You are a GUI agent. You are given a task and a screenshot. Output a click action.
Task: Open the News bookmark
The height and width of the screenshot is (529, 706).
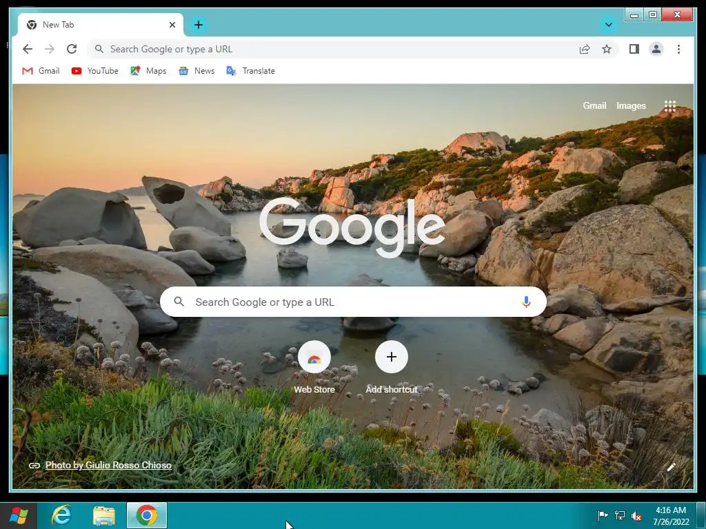[x=196, y=71]
